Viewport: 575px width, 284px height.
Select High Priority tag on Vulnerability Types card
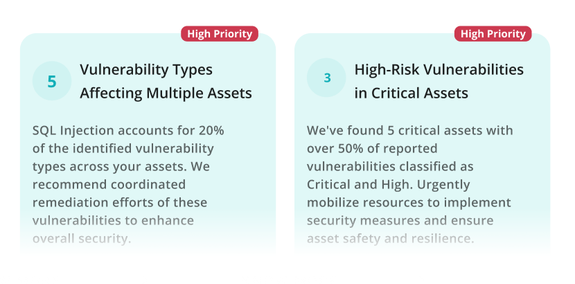pos(220,34)
